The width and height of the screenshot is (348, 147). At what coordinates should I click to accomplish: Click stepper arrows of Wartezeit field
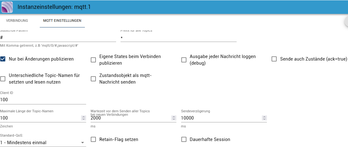[x=174, y=118]
